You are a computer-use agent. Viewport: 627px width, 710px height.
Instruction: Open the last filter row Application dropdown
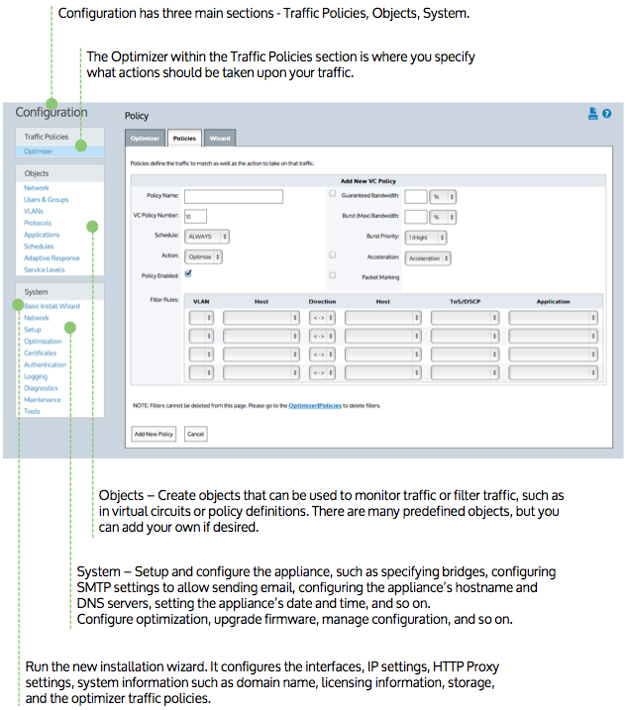pos(553,372)
